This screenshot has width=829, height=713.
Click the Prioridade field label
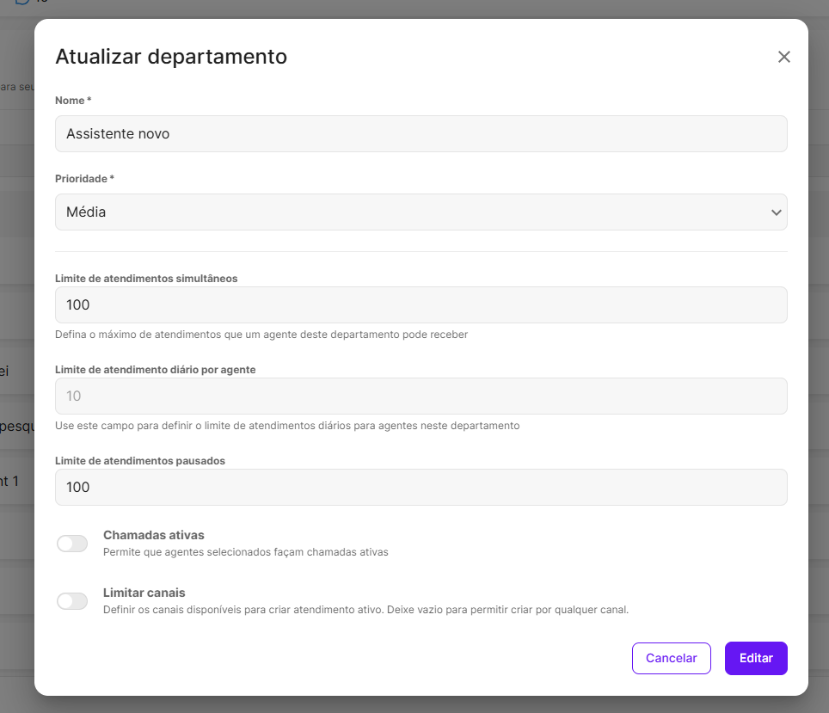(84, 179)
